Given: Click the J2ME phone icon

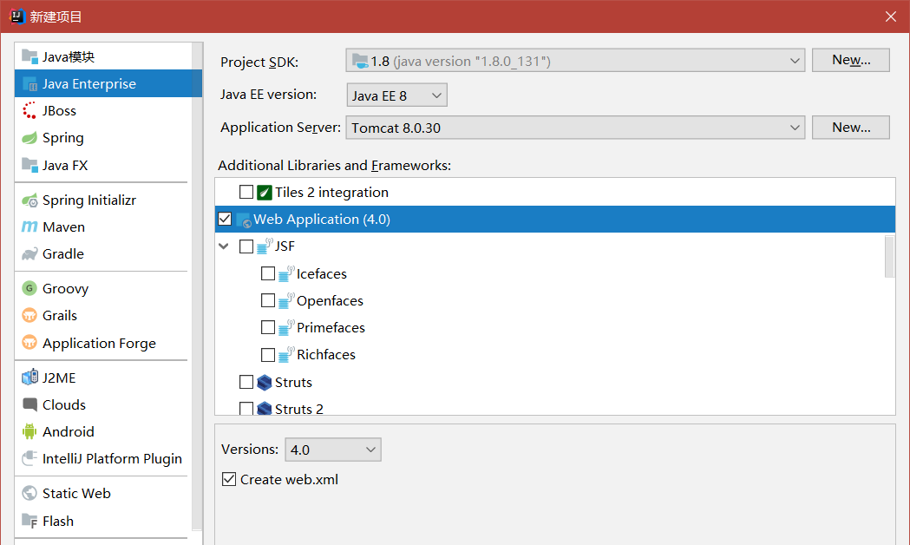Looking at the screenshot, I should click(x=29, y=378).
